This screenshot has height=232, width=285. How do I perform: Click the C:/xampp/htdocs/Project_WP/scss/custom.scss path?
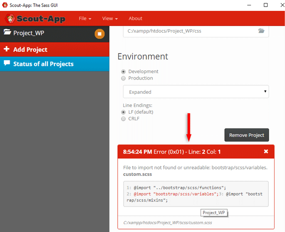coord(168,223)
